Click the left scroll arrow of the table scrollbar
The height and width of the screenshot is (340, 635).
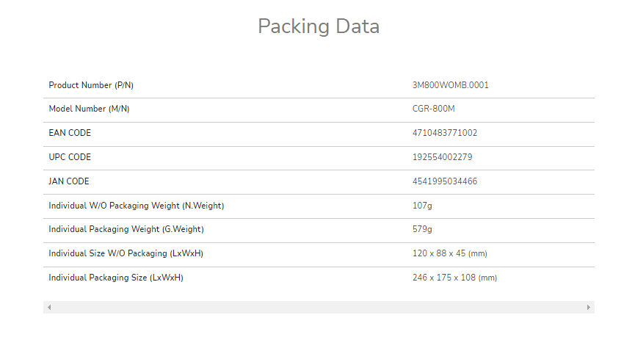(49, 307)
